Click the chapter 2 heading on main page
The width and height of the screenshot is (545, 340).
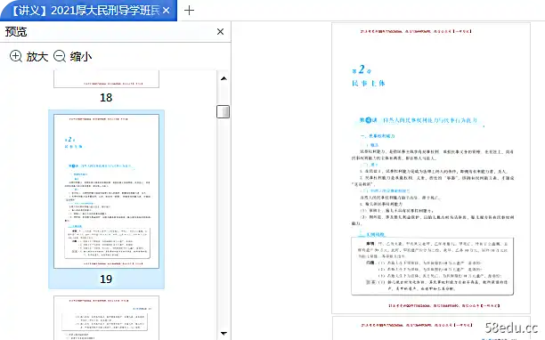click(362, 69)
